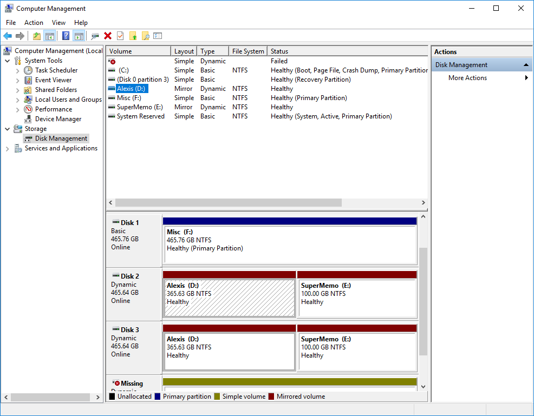
Task: Open the File menu
Action: point(11,22)
